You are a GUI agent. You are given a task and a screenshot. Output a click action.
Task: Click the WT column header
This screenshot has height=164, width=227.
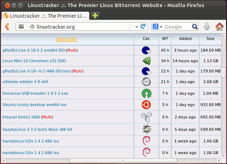(x=165, y=39)
